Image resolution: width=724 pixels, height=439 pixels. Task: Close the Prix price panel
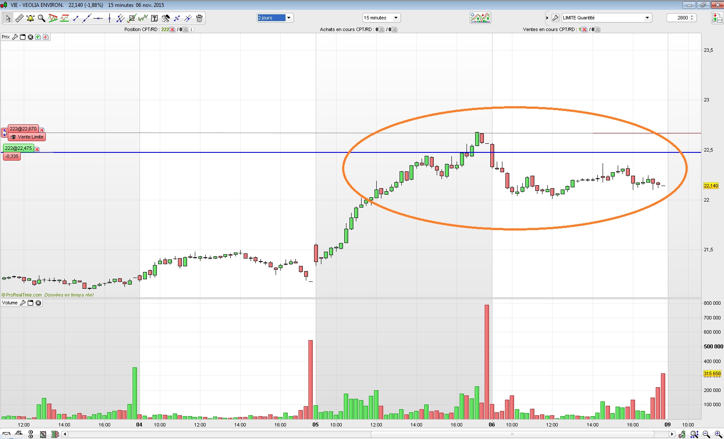30,37
